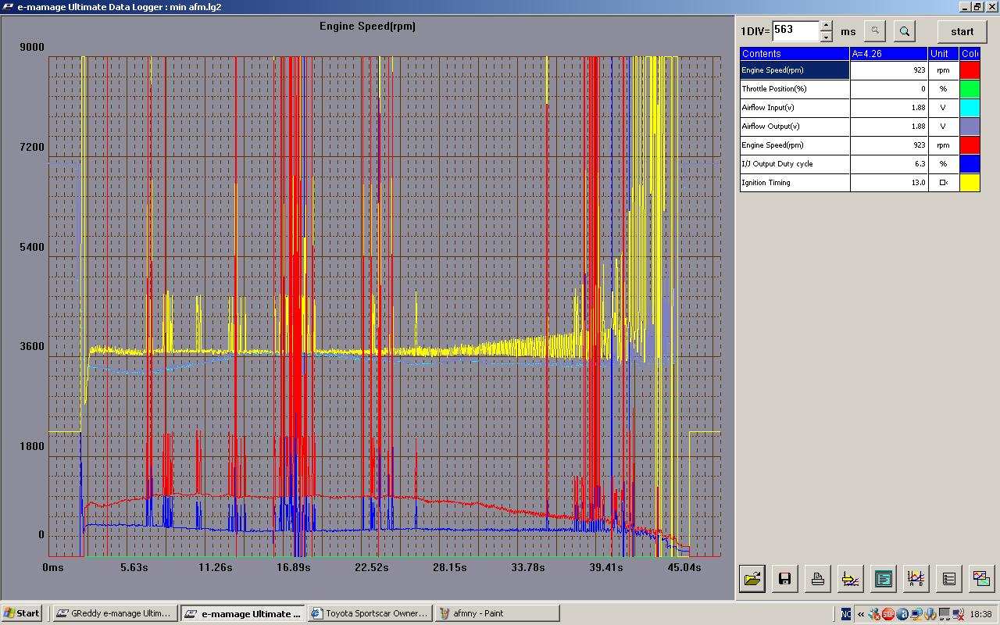
Task: Click the A/B graph comparison icon
Action: (916, 579)
